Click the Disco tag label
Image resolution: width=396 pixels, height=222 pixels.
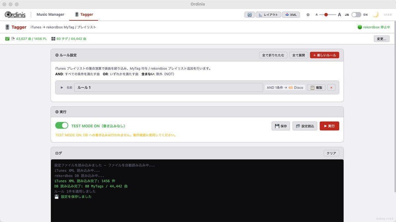point(296,87)
